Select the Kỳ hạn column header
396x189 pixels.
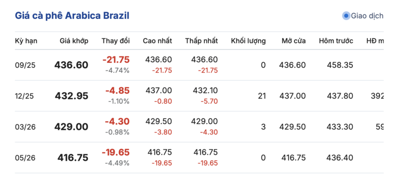26,41
